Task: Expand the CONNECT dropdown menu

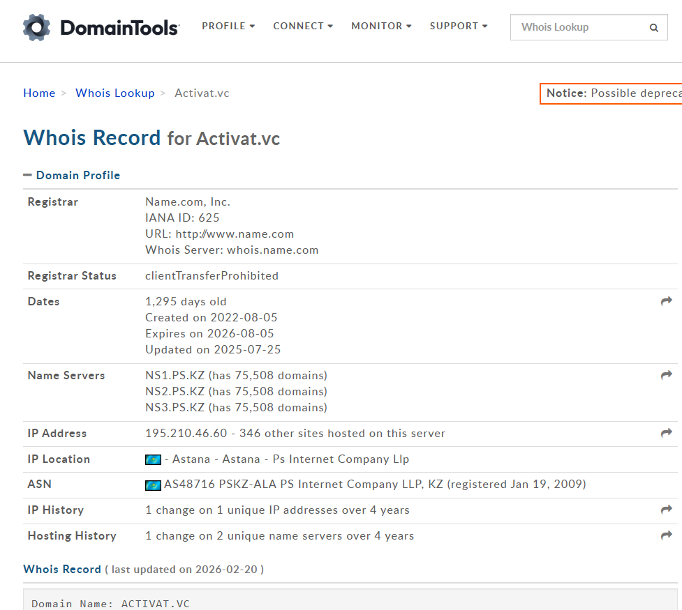Action: pos(303,26)
